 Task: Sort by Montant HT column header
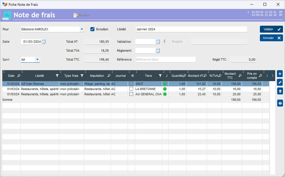[x=195, y=76]
